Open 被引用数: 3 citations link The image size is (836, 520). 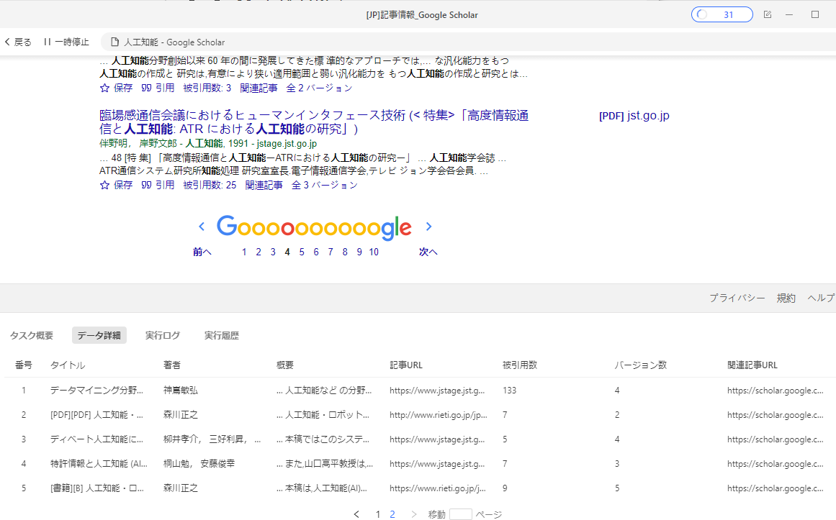click(x=207, y=88)
